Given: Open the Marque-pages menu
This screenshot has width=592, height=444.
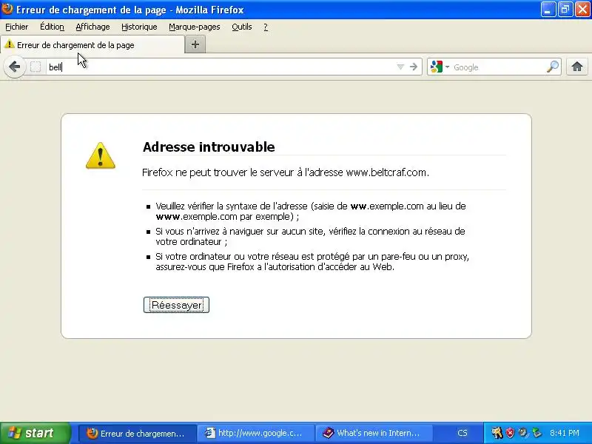Looking at the screenshot, I should pyautogui.click(x=195, y=27).
